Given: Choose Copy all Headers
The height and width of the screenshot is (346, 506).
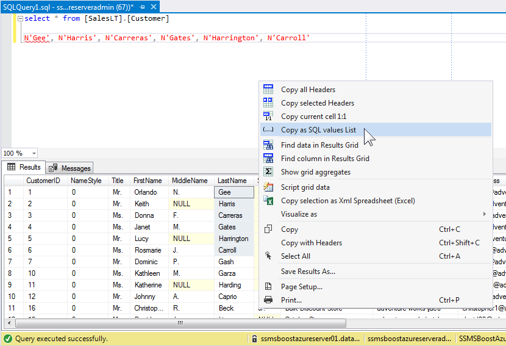Looking at the screenshot, I should tap(376, 90).
